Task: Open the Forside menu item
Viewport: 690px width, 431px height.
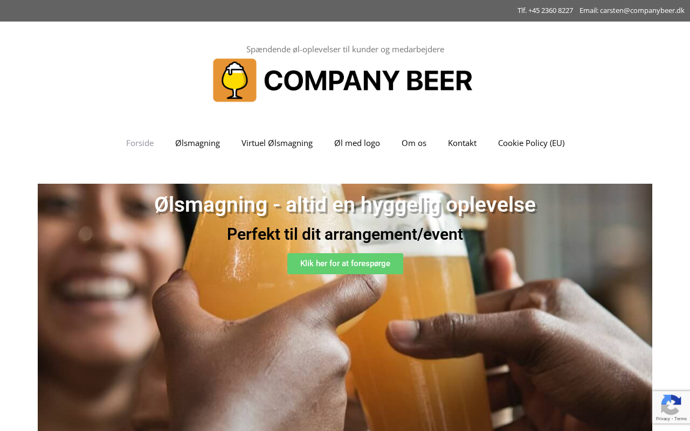Action: [x=140, y=143]
